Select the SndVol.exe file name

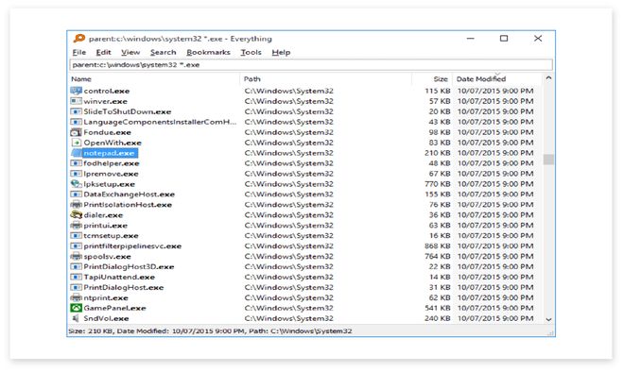106,318
